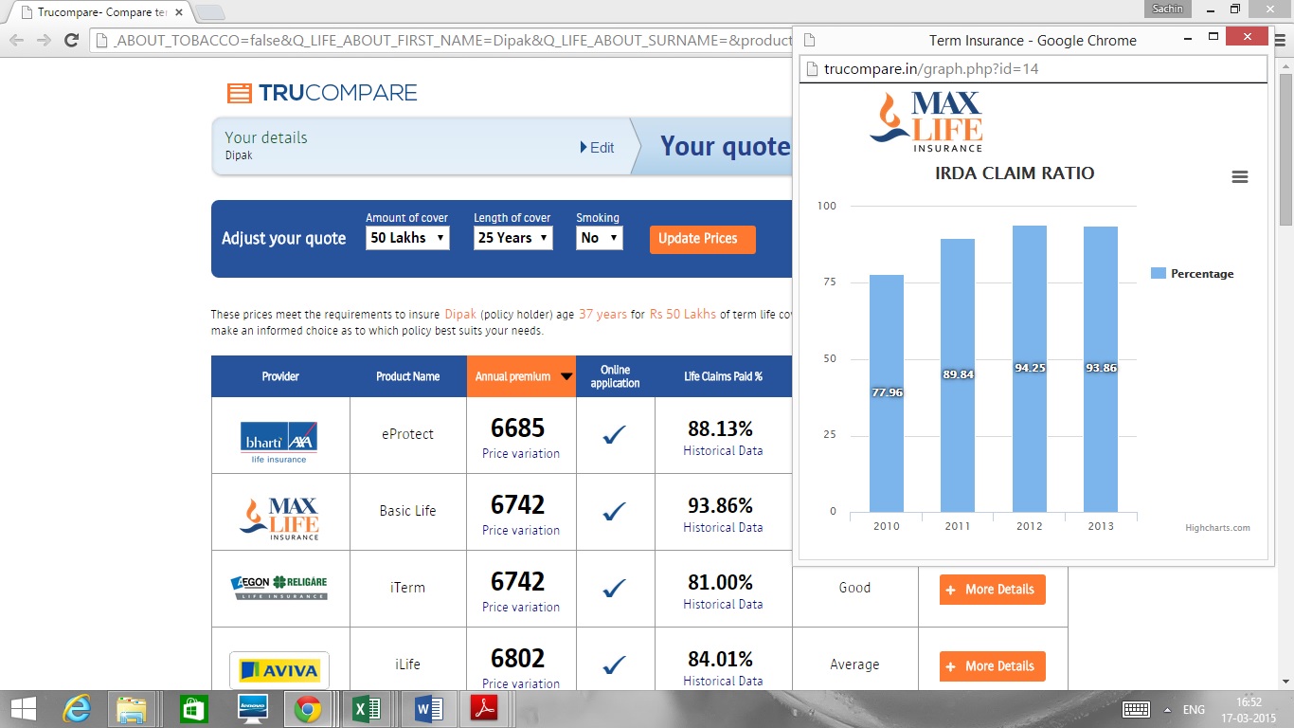The height and width of the screenshot is (728, 1294).
Task: Open Historical Data for 81.00%
Action: click(x=723, y=605)
